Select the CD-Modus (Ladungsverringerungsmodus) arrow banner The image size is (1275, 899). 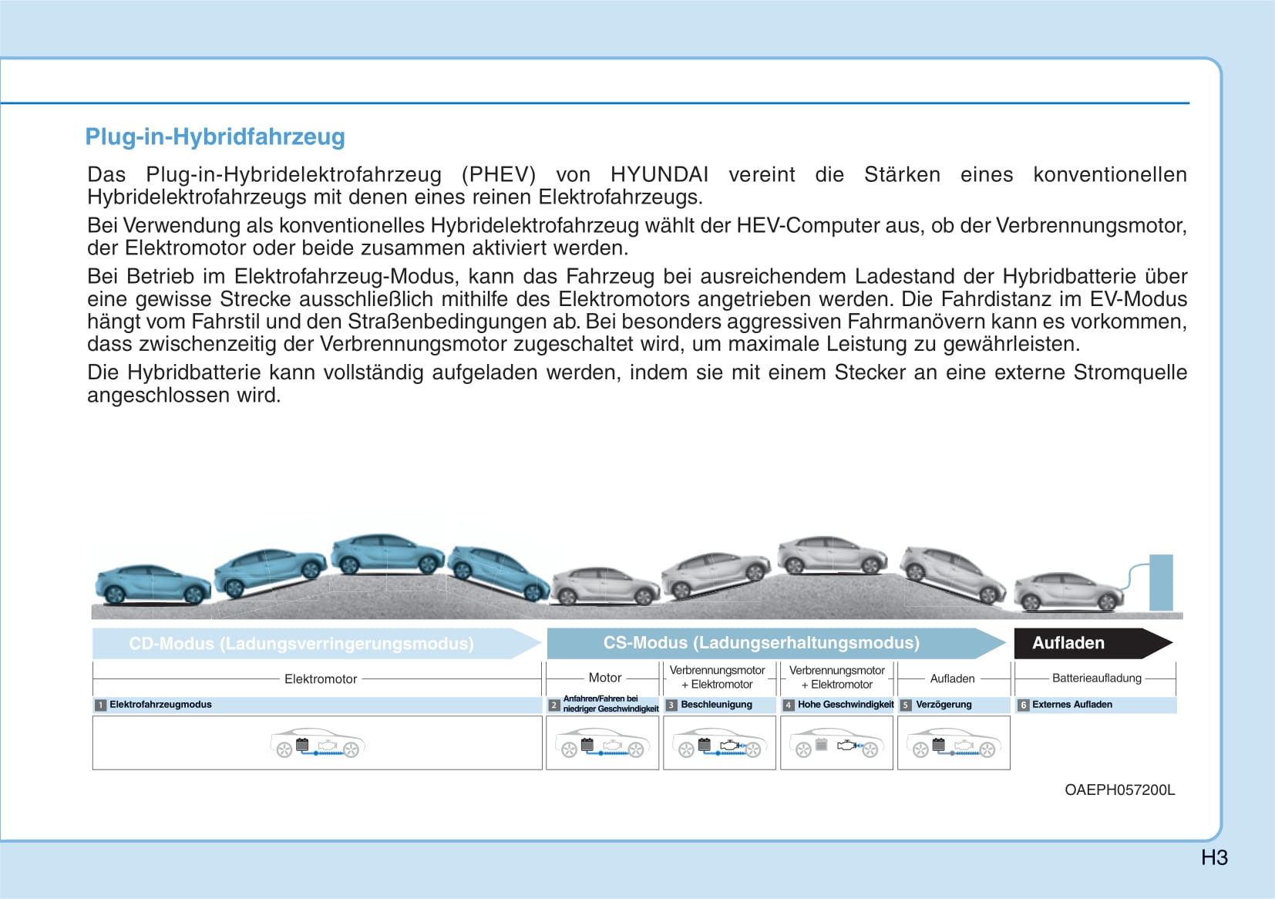[x=308, y=643]
